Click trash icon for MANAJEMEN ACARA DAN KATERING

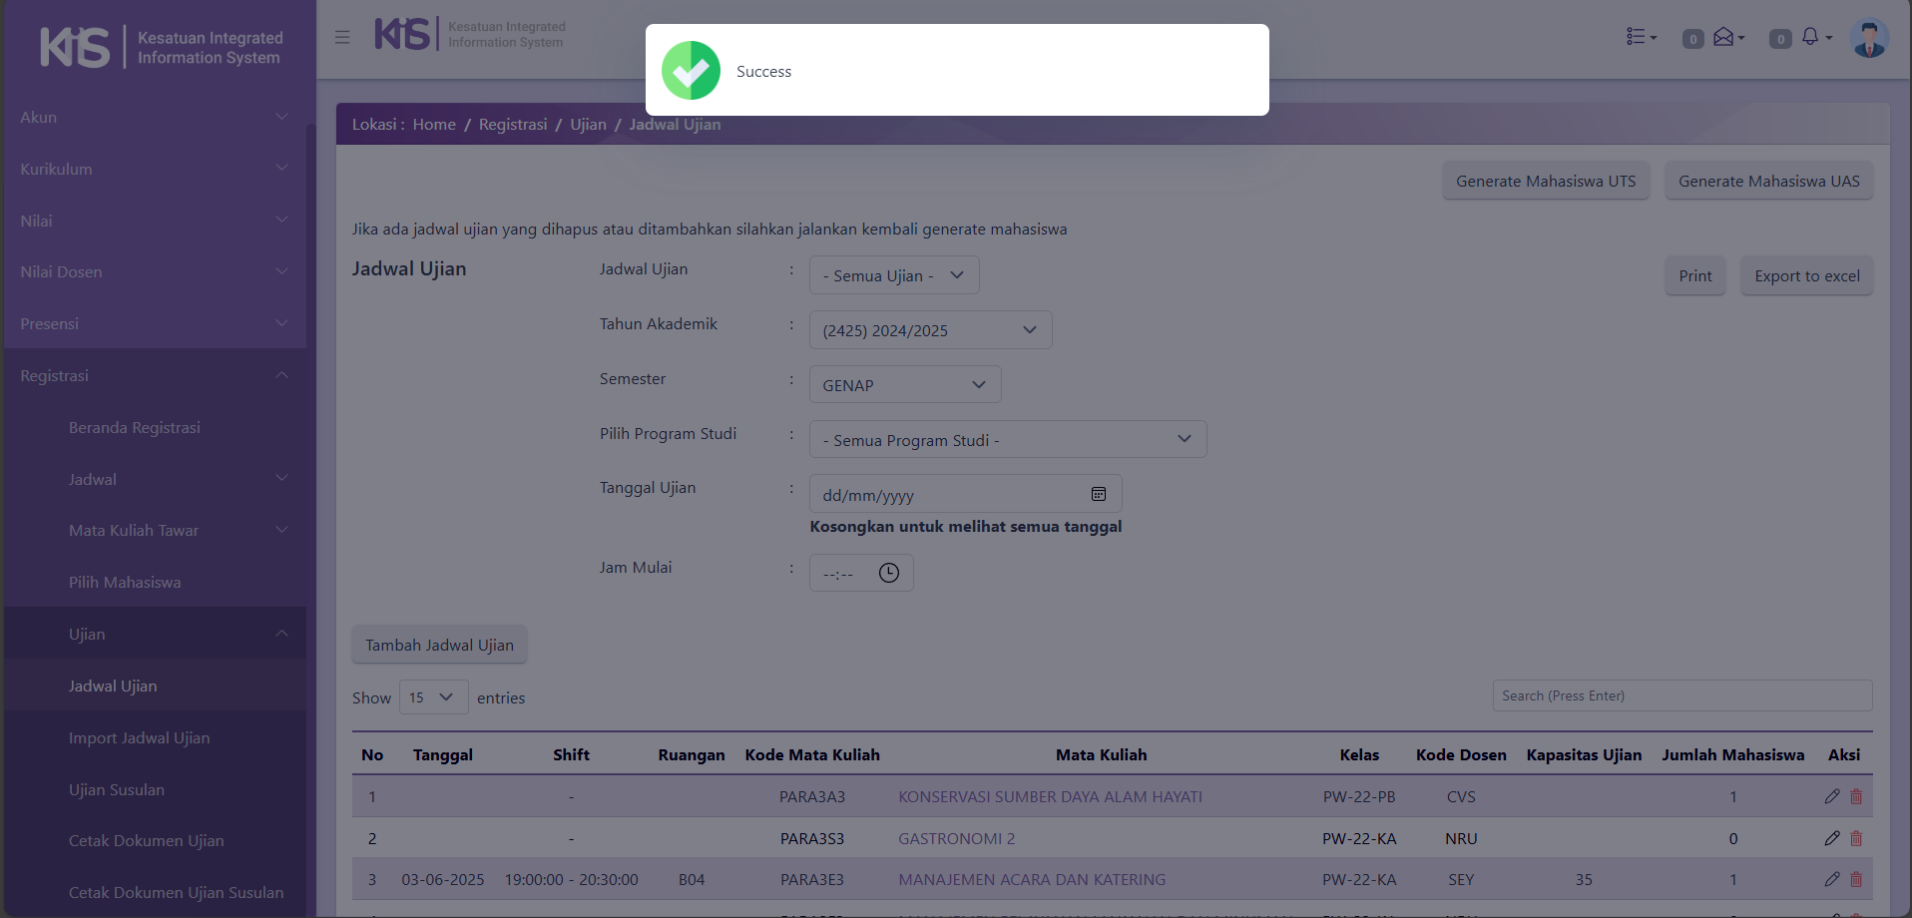pyautogui.click(x=1856, y=879)
